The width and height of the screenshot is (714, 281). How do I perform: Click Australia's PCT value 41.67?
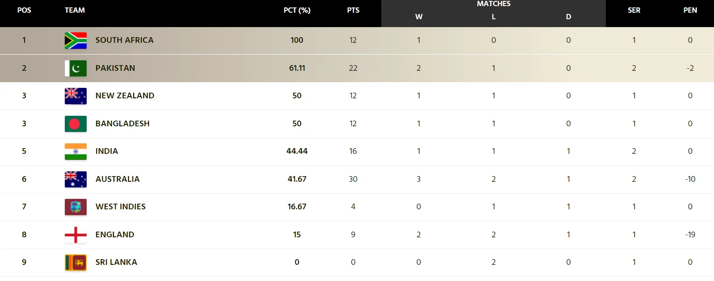point(297,179)
